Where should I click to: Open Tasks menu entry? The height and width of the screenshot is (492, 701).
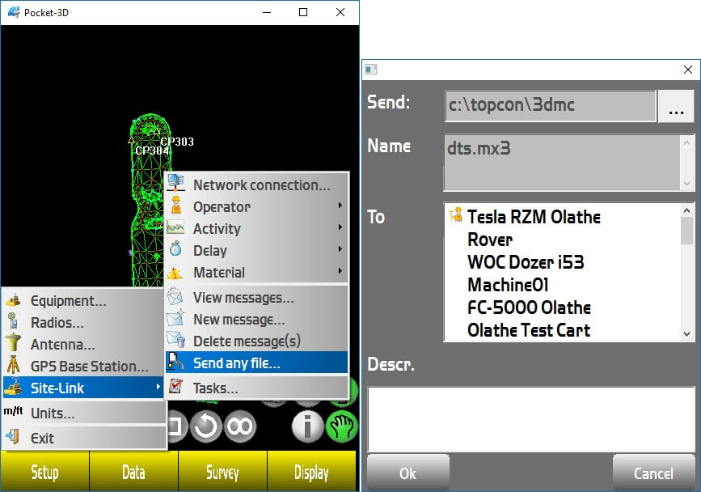256,388
